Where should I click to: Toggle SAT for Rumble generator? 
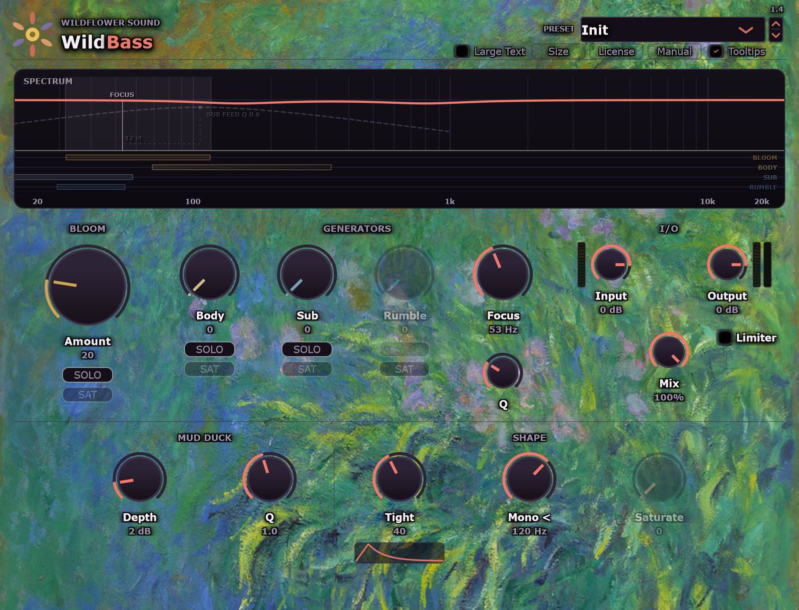[404, 369]
